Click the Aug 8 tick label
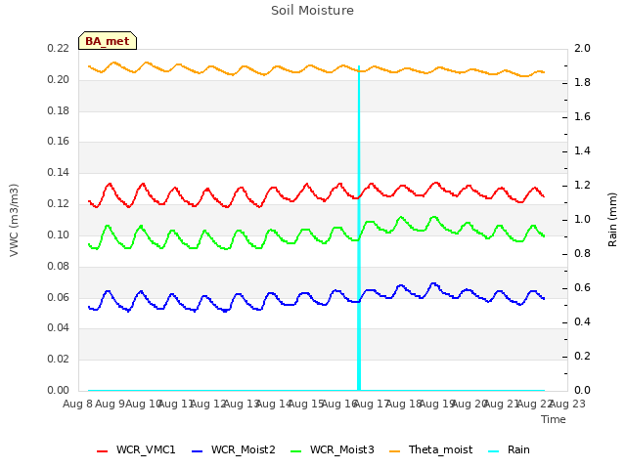626x469 pixels. (x=77, y=404)
